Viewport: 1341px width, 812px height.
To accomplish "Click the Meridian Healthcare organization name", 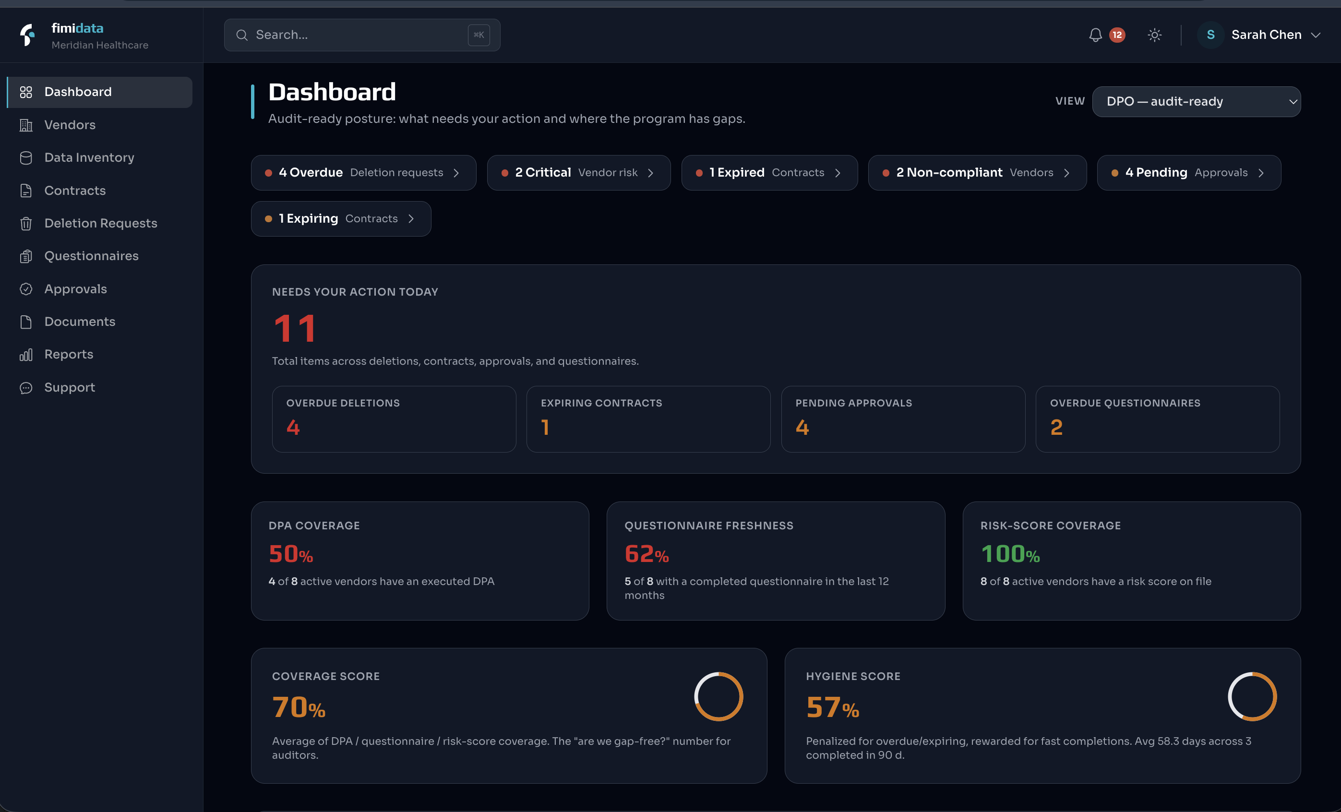I will (x=100, y=45).
